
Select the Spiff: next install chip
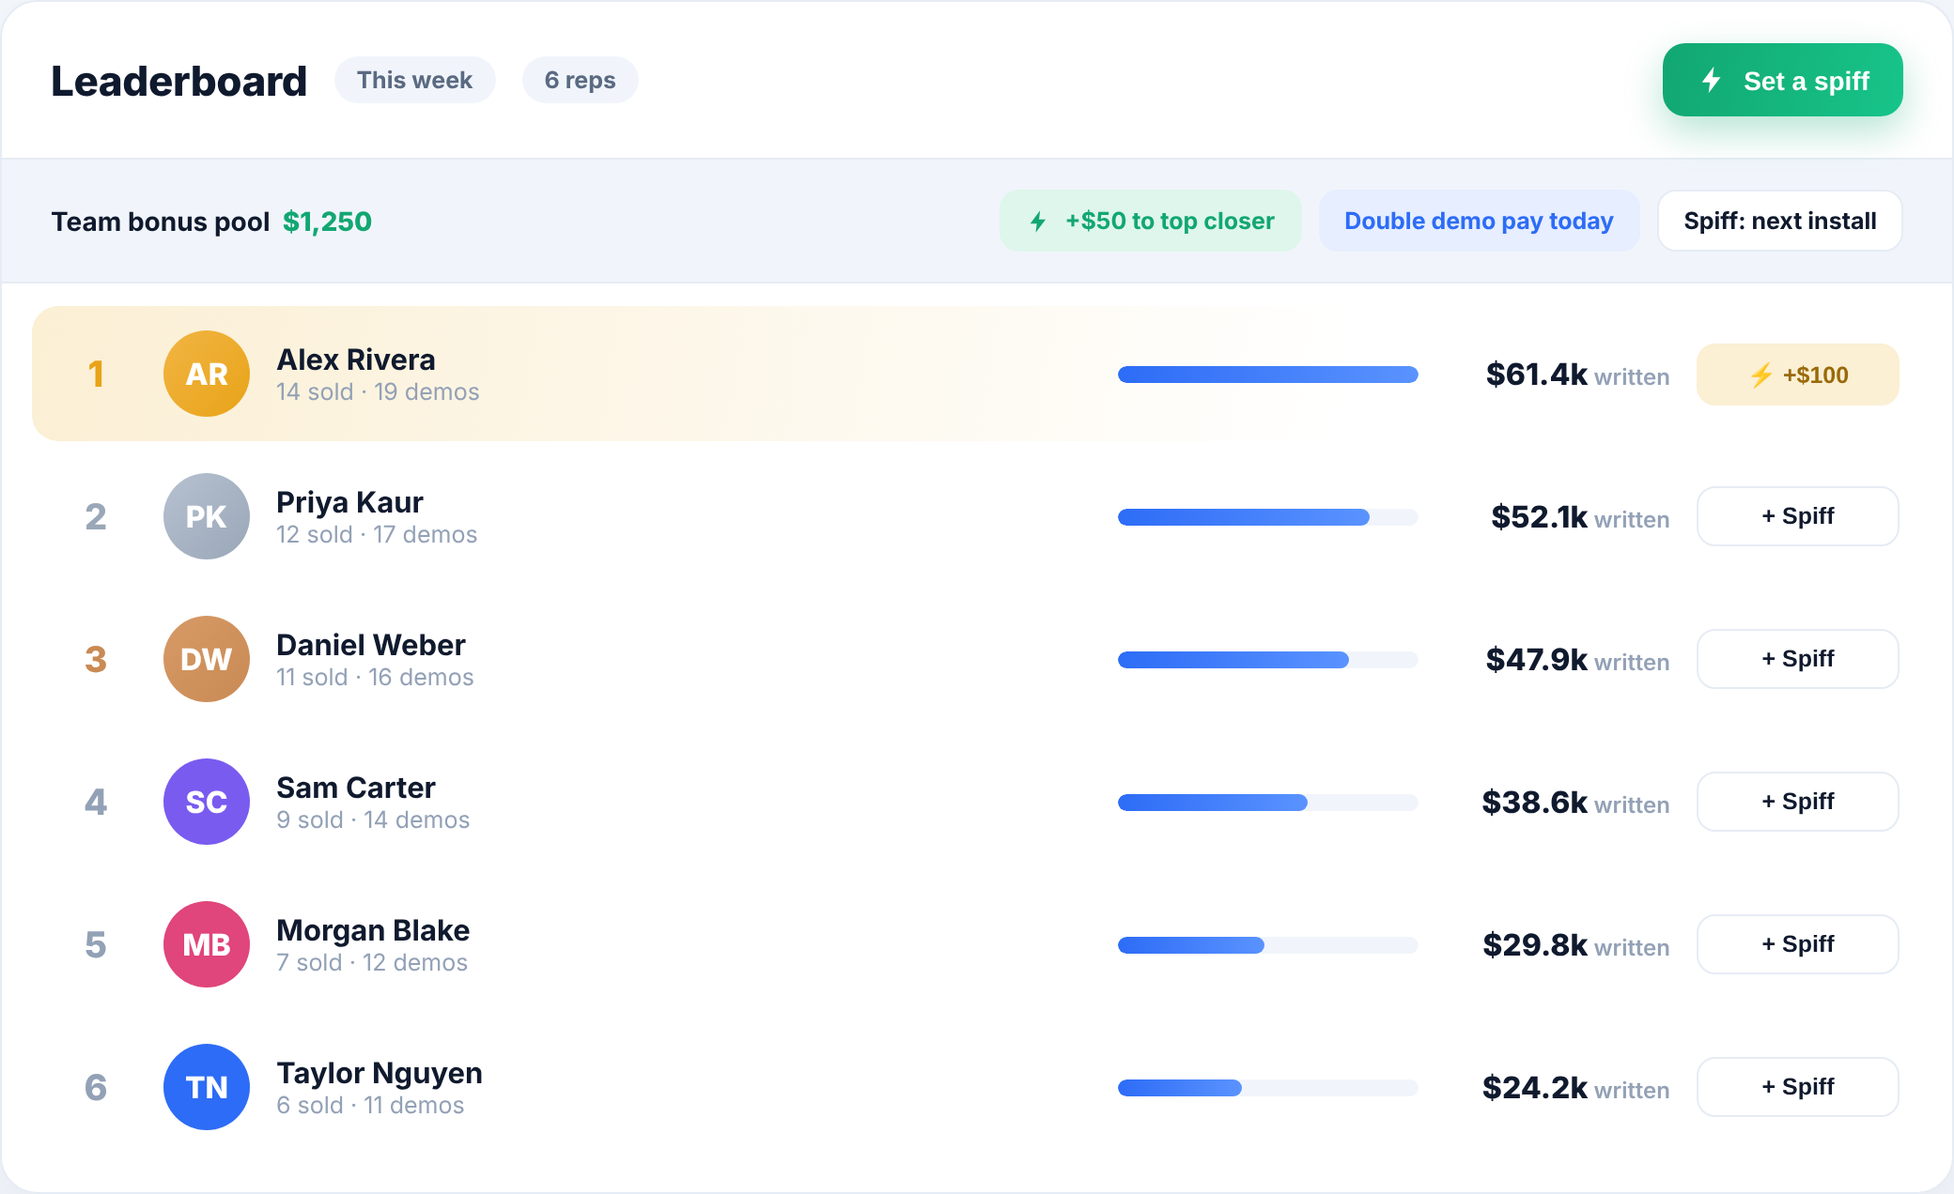[1780, 221]
